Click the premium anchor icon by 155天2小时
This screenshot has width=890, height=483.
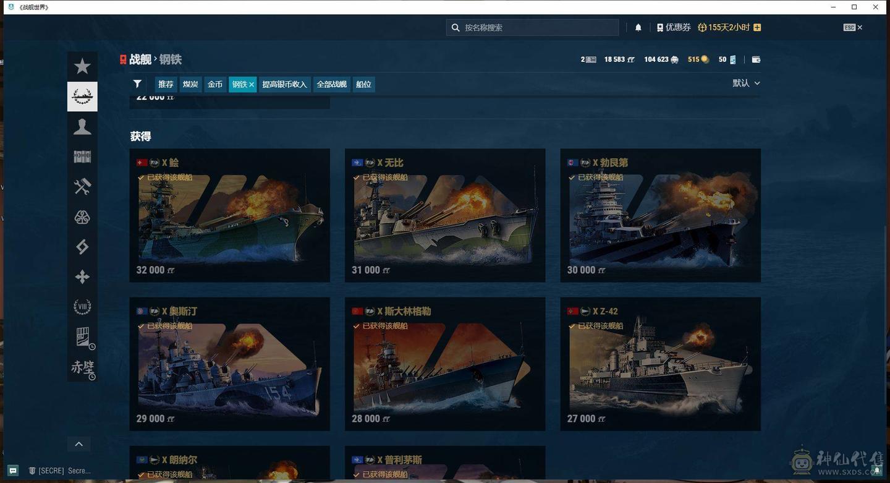(702, 27)
